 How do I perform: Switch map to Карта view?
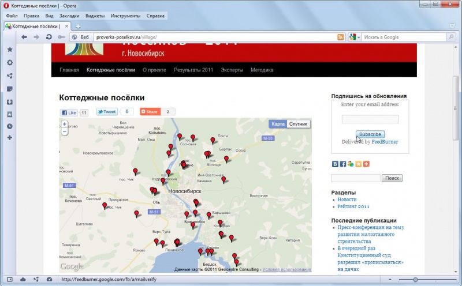278,124
